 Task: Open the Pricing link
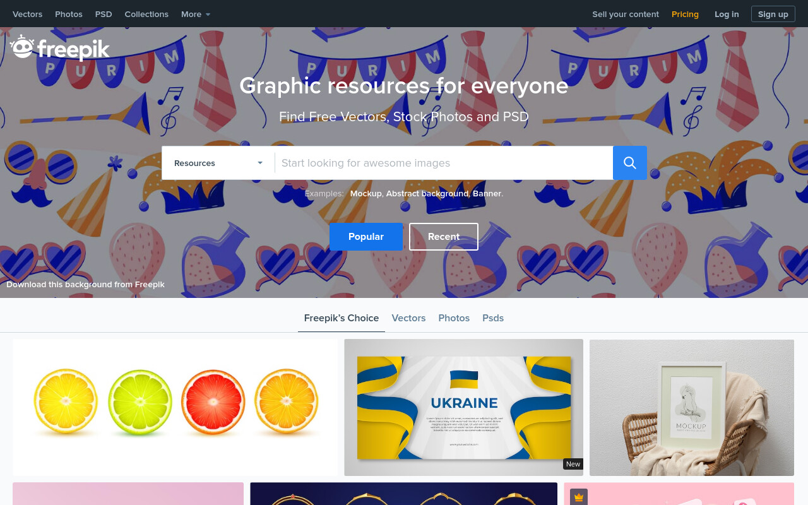(x=685, y=14)
